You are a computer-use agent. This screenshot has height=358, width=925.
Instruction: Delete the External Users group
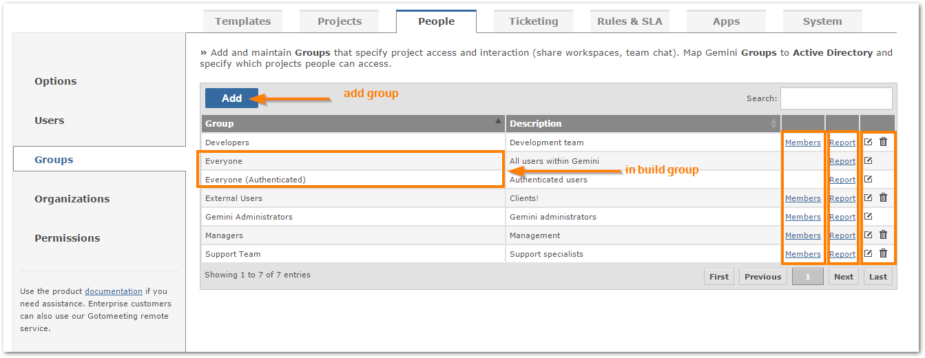tap(883, 198)
